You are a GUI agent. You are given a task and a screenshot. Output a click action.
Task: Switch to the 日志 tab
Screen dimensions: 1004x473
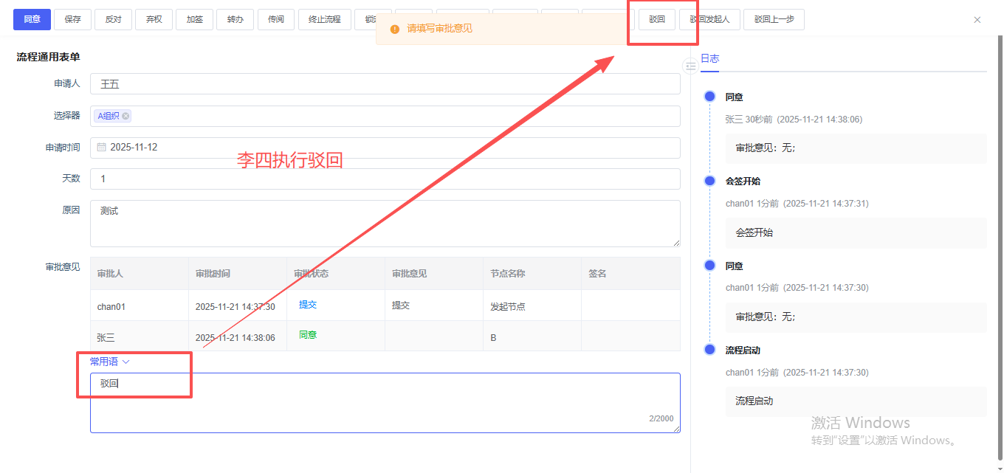[709, 58]
